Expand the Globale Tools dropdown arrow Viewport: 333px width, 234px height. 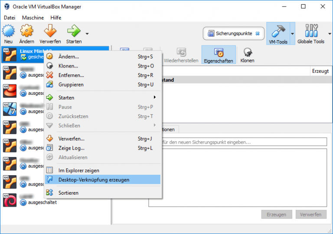(x=330, y=34)
